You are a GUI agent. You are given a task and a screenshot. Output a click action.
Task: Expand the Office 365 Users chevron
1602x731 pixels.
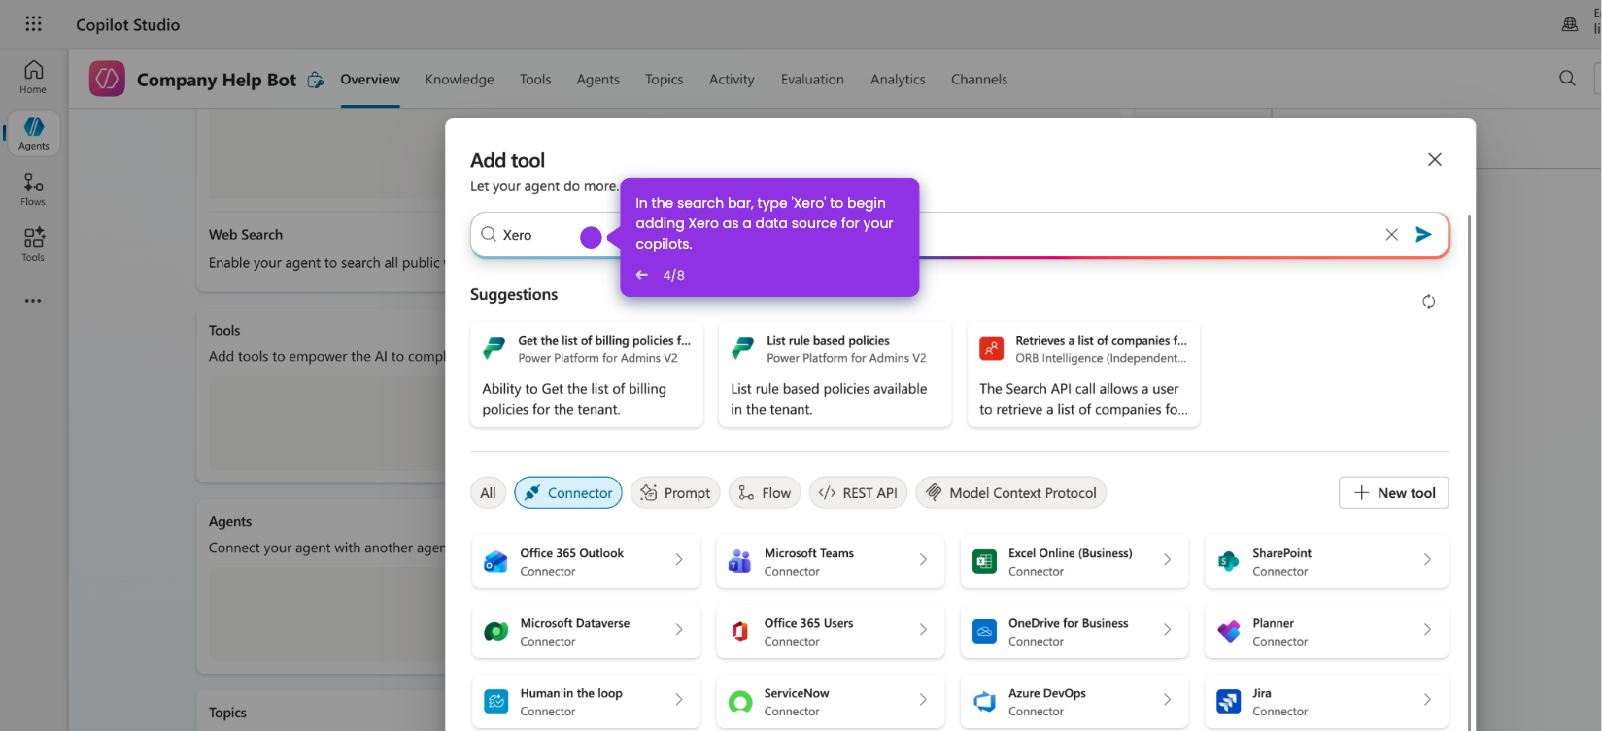[923, 630]
